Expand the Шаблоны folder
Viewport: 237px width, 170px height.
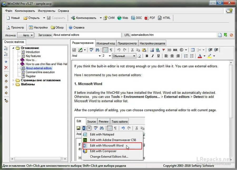pyautogui.click(x=13, y=84)
